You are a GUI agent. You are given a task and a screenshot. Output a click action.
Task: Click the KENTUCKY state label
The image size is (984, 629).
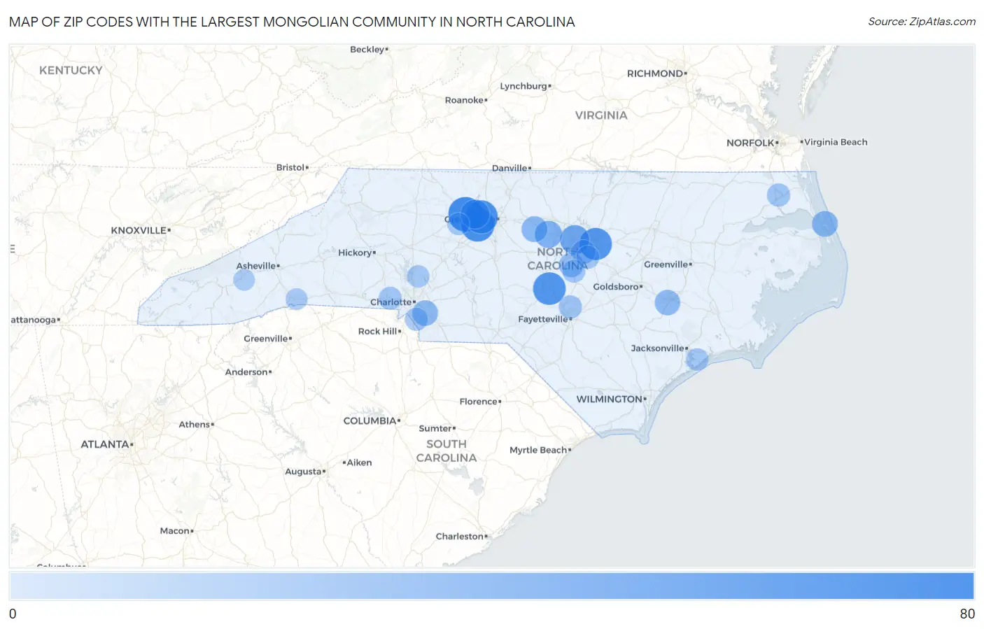(x=71, y=71)
